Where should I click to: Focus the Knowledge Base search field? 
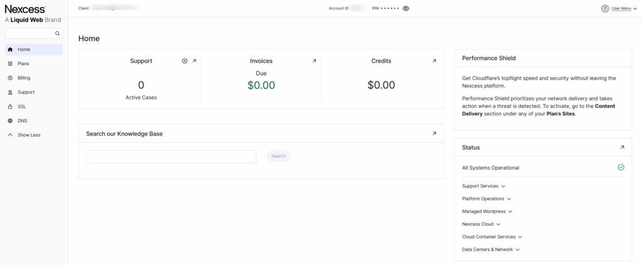tap(171, 157)
